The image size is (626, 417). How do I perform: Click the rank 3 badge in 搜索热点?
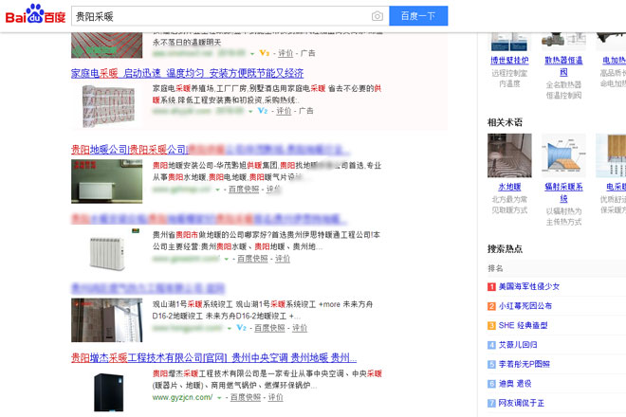click(x=491, y=326)
